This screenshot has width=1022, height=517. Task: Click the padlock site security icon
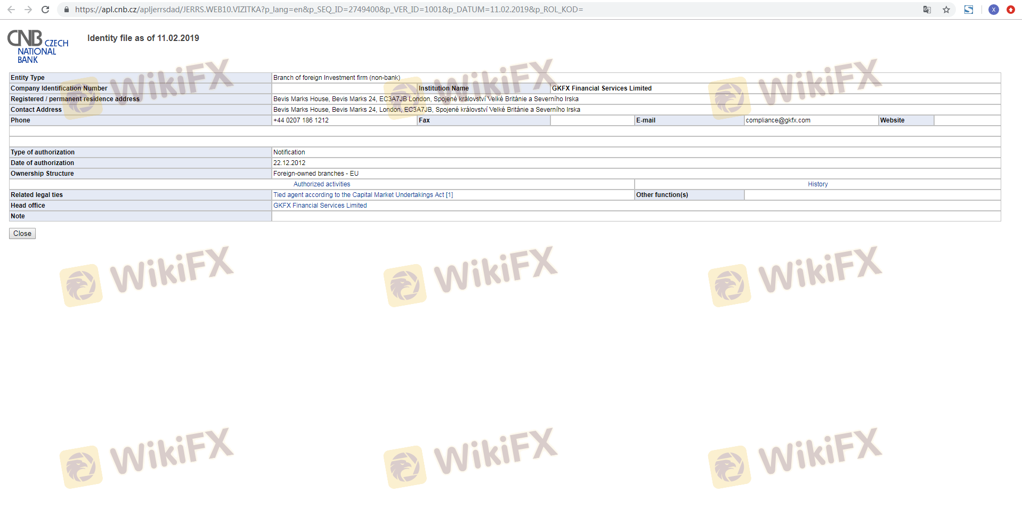[x=67, y=10]
